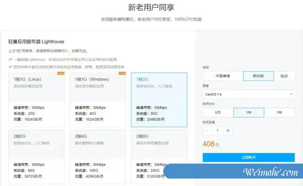
Task: Click the second green checkmark feature icon
Action: point(10,67)
